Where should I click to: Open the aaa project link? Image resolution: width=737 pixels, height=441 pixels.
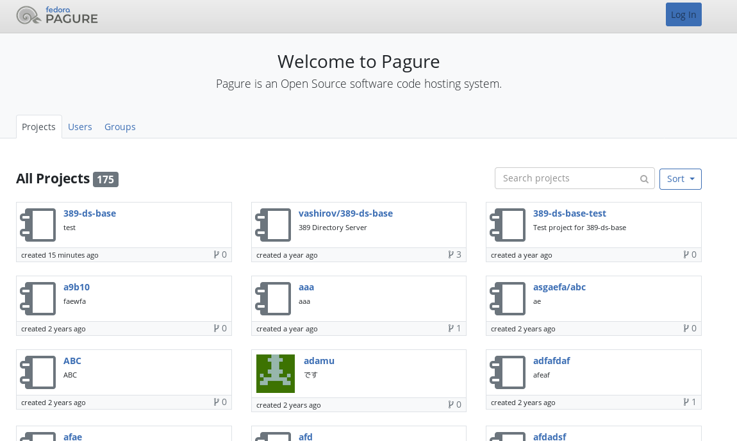[x=306, y=287]
